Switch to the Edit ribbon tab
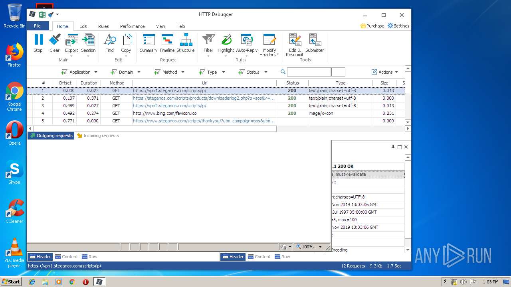This screenshot has width=511, height=287. pos(83,26)
